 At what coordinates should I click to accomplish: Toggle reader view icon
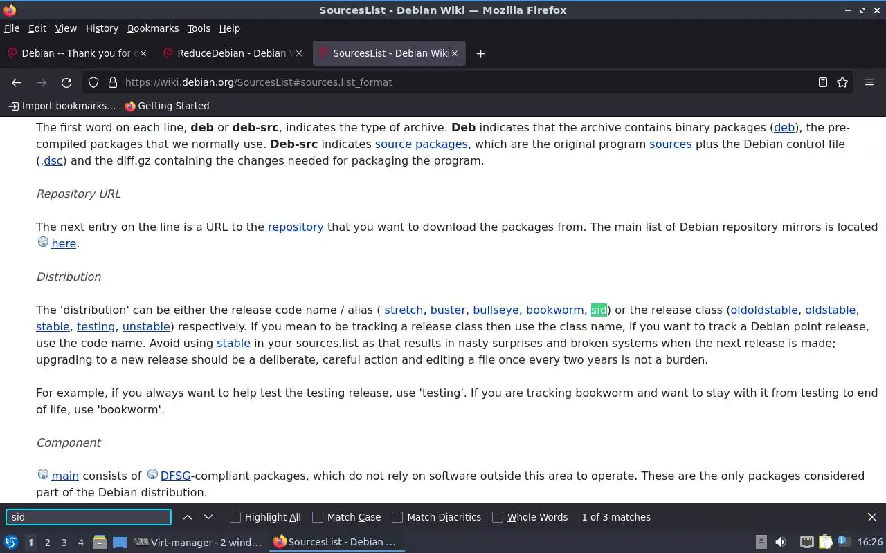[823, 82]
